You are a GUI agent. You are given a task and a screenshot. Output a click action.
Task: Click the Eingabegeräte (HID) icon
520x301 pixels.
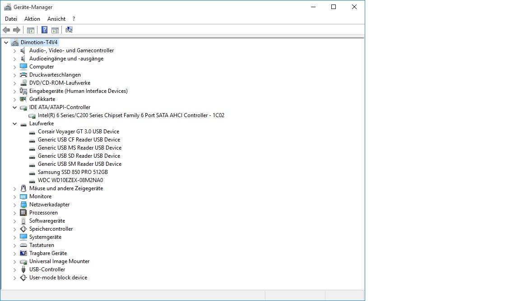pos(23,91)
